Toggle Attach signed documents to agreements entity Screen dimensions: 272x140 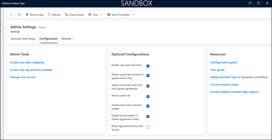148,76
